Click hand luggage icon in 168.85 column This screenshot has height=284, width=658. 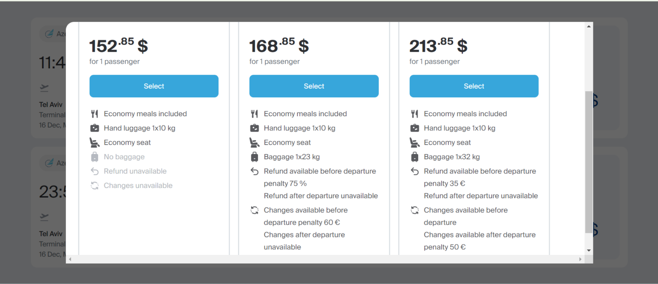pos(254,128)
